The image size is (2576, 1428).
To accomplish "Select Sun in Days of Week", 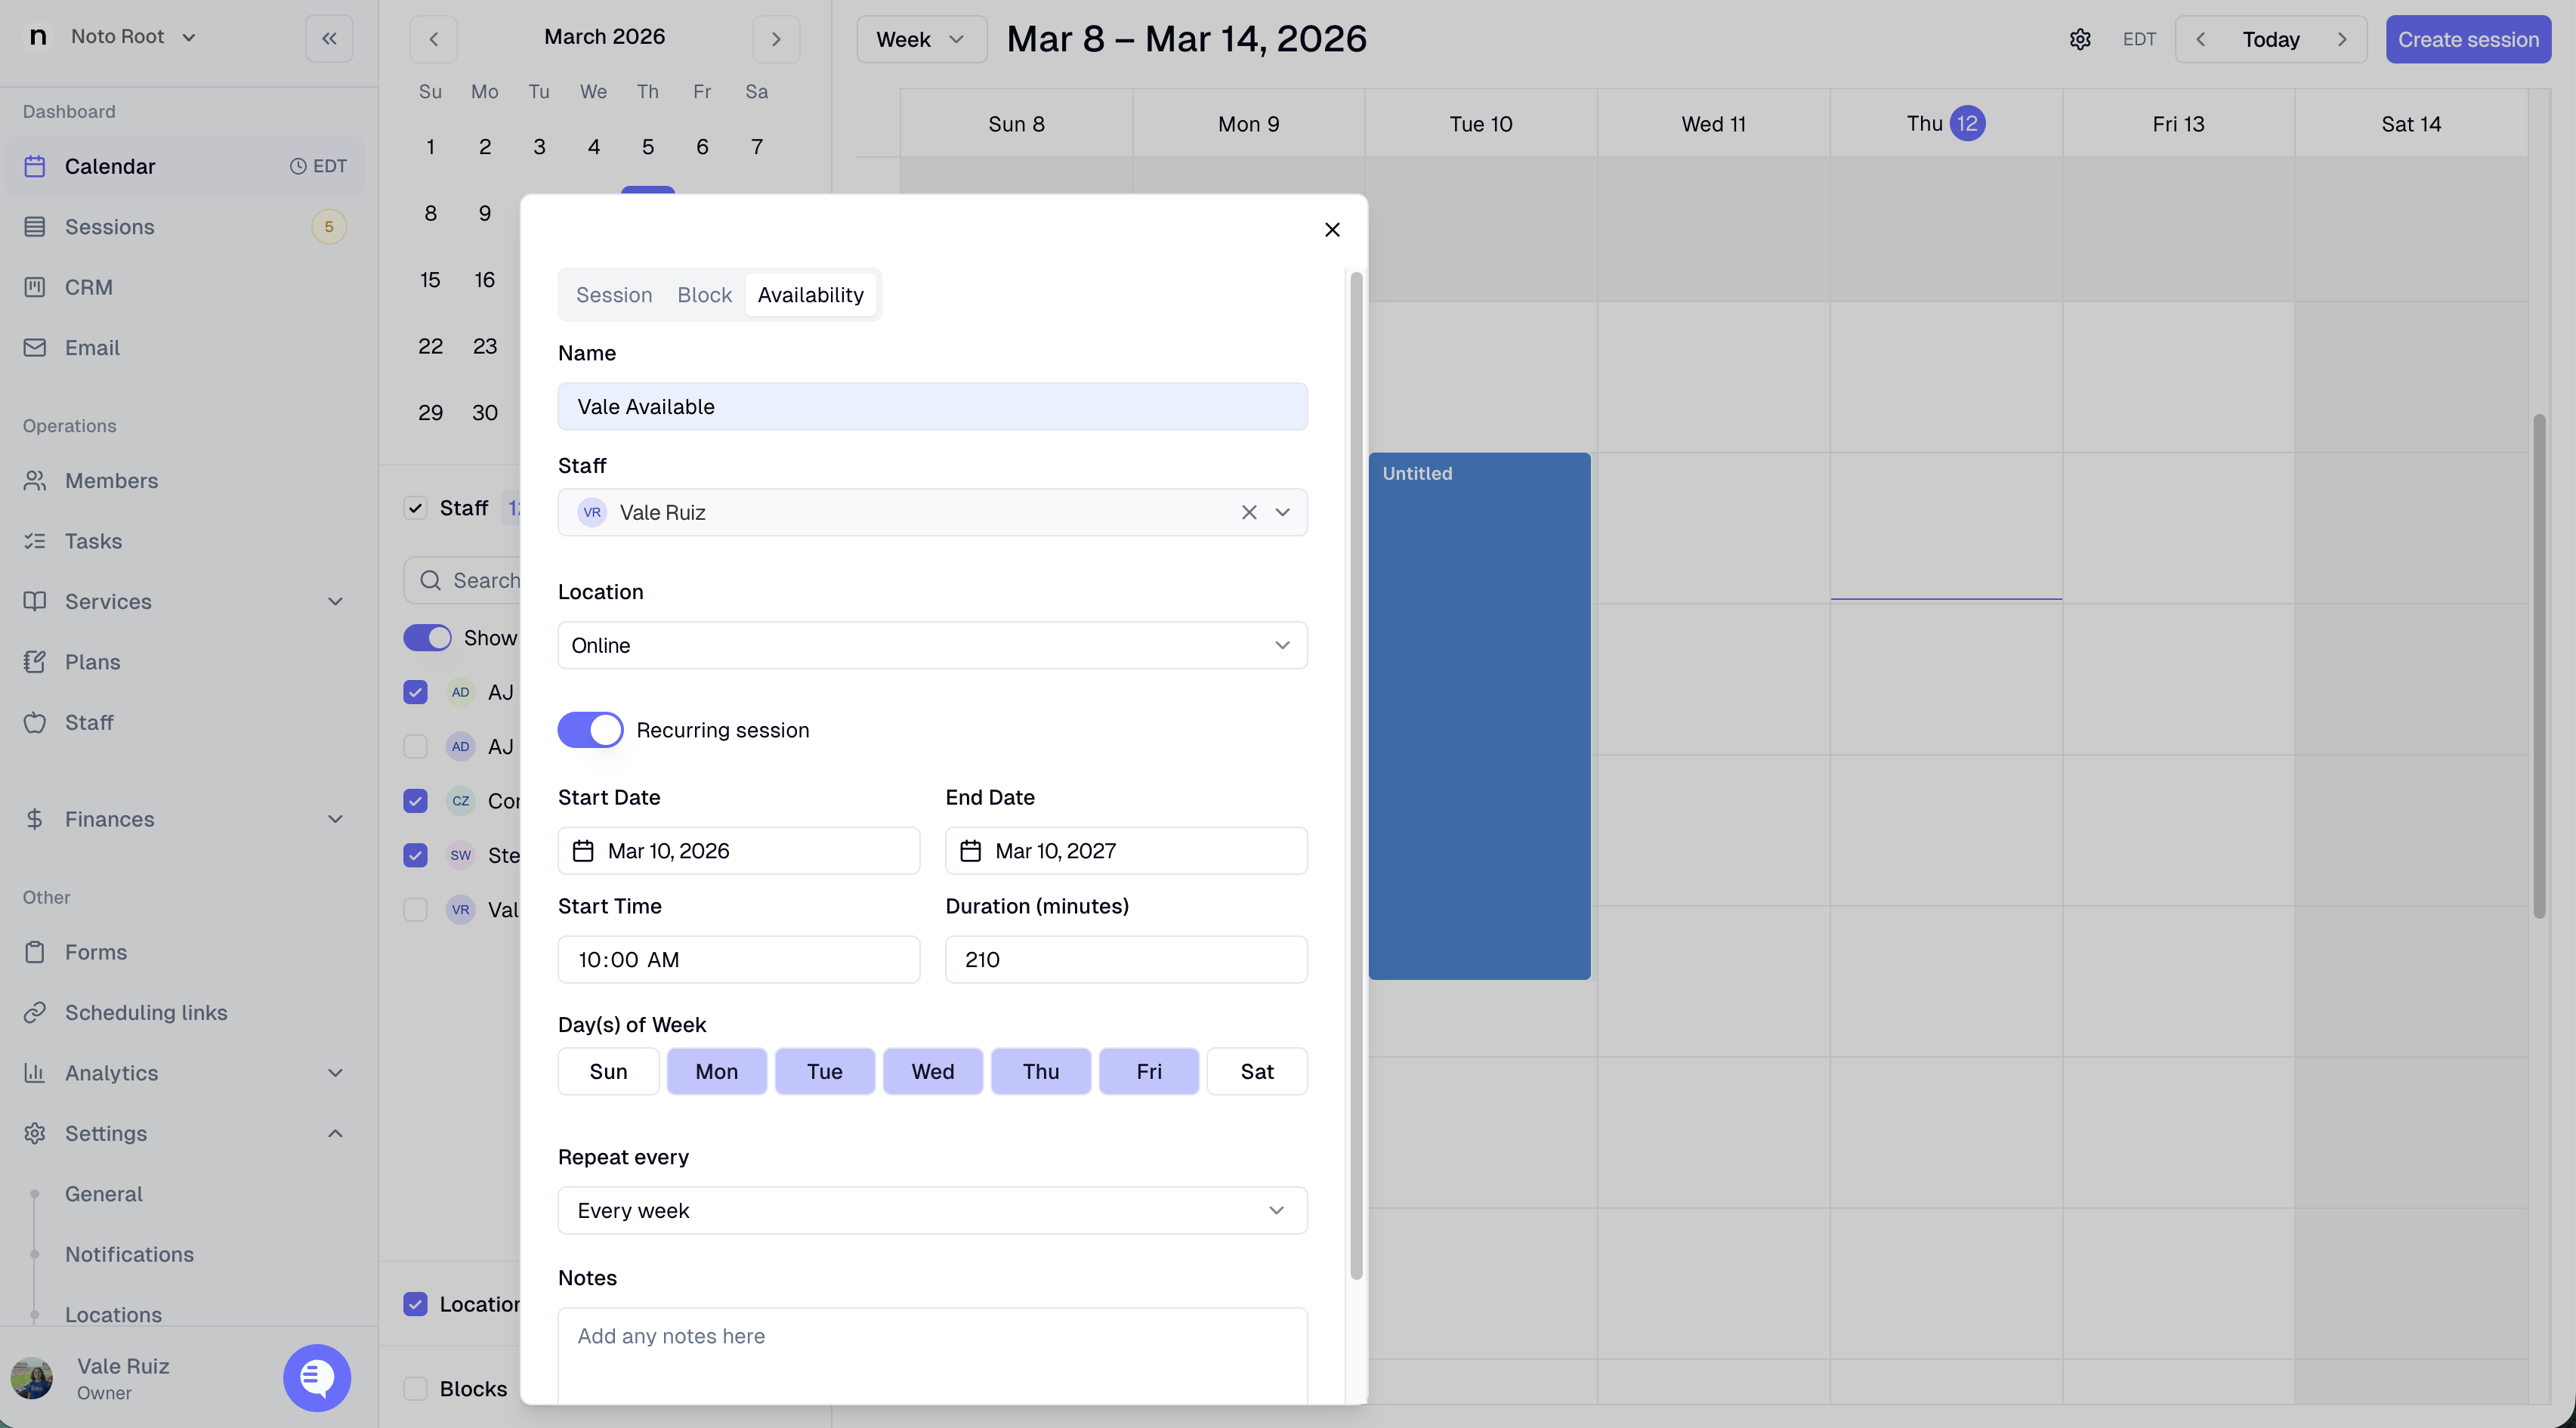I will click(608, 1071).
